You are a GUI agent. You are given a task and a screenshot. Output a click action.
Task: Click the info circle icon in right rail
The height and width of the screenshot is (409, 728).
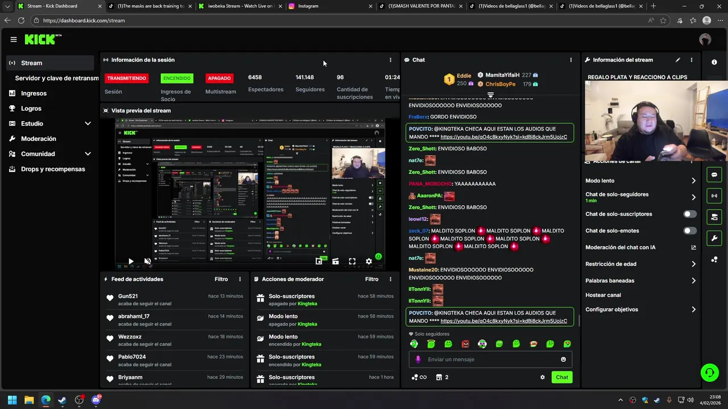pyautogui.click(x=714, y=62)
